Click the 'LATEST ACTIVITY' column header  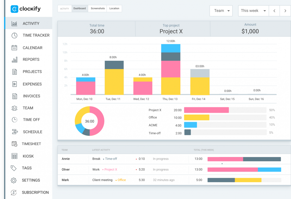coord(101,150)
